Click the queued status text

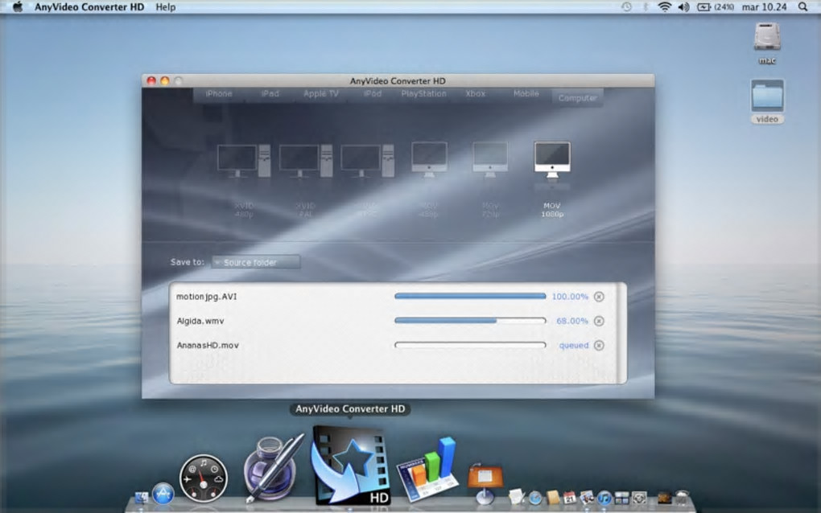click(574, 346)
